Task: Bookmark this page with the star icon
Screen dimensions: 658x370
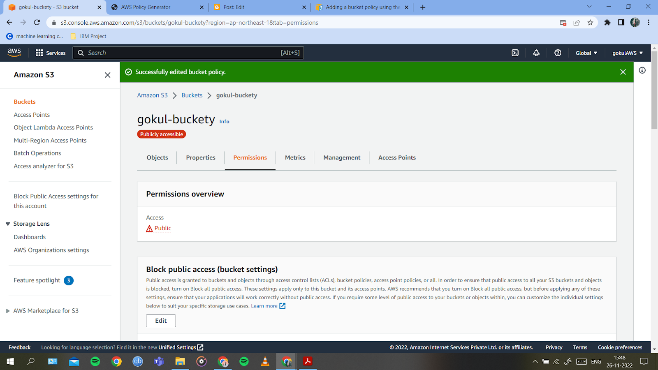Action: coord(590,23)
